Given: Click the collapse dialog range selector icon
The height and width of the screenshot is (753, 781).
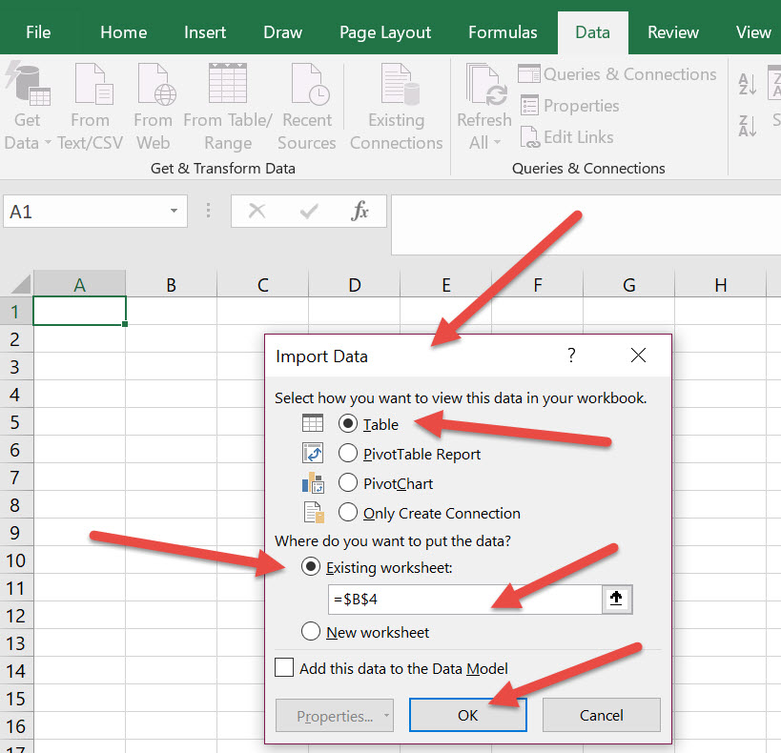Looking at the screenshot, I should [617, 599].
